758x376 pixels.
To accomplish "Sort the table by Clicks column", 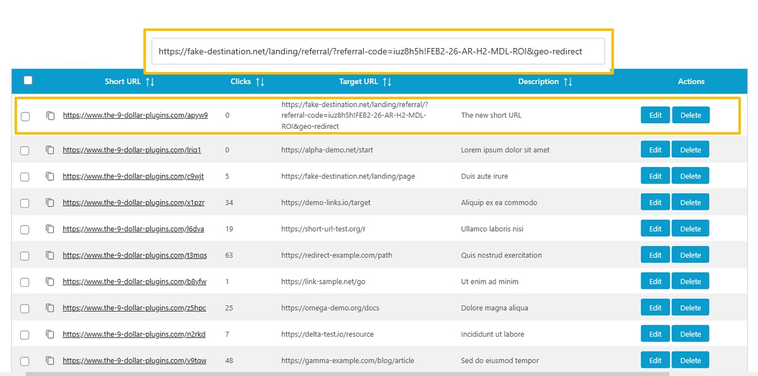I will tap(261, 81).
